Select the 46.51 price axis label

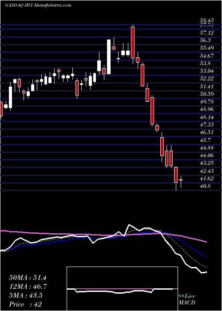206,132
